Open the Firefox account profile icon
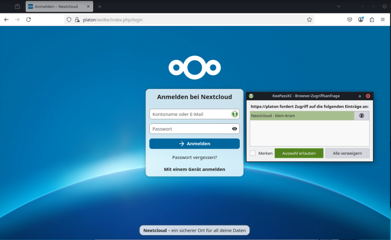The height and width of the screenshot is (240, 391). [x=361, y=20]
